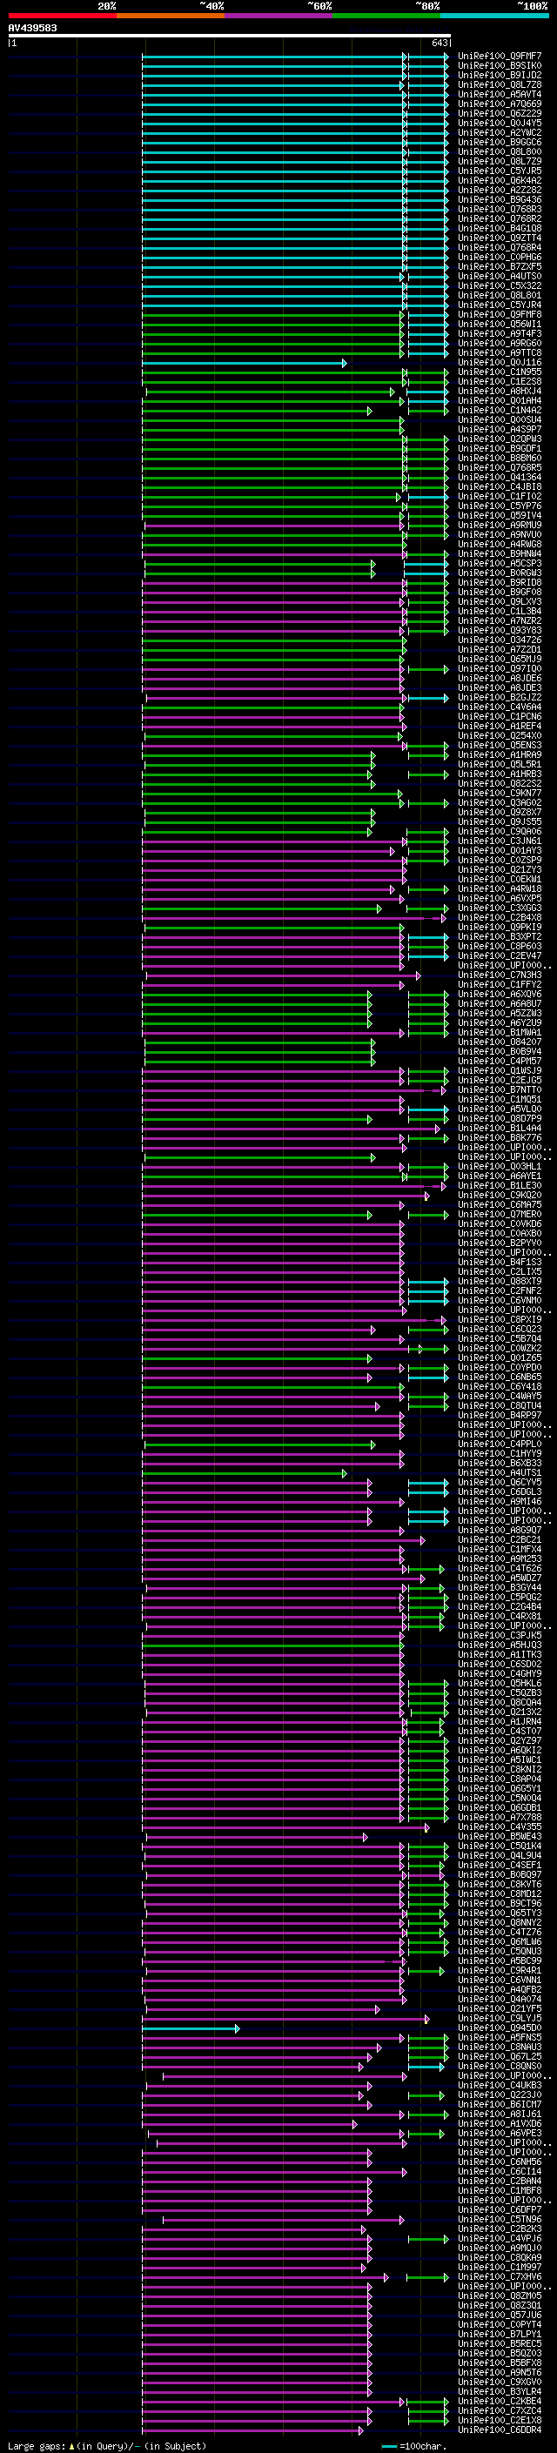Click the UniRef100_Q65TY3 hit

pos(500,1913)
